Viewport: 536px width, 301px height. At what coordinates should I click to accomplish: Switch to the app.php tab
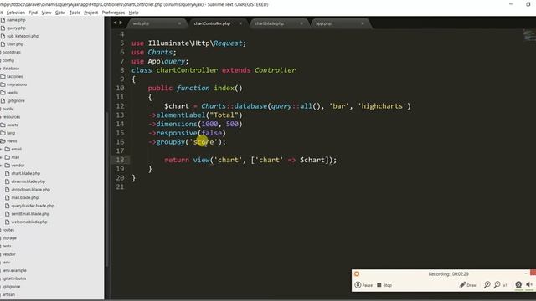pyautogui.click(x=340, y=23)
